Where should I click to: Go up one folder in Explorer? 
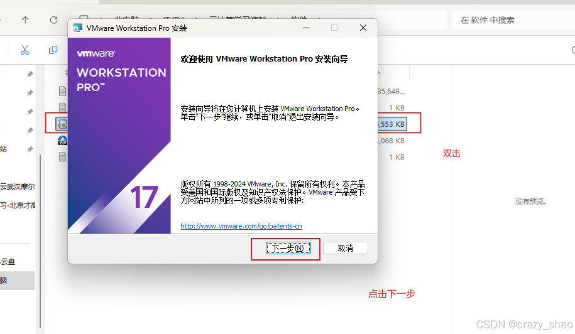coord(25,20)
